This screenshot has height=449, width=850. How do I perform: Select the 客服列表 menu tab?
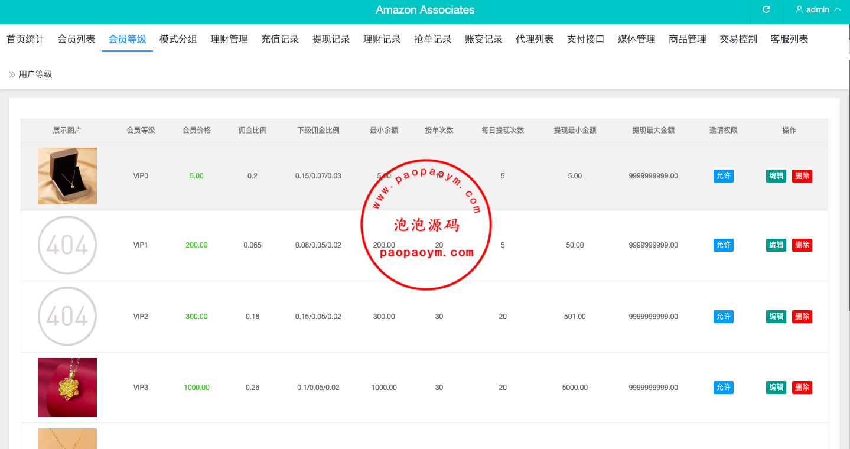[x=789, y=39]
